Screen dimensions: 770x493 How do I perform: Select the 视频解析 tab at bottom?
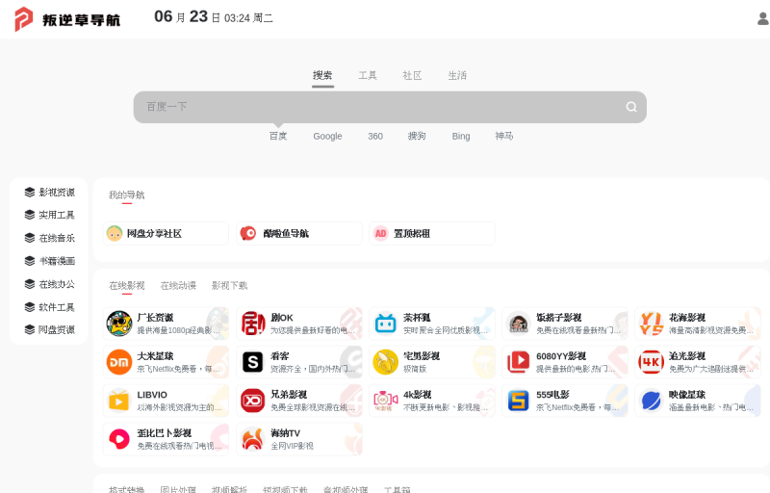tap(229, 489)
